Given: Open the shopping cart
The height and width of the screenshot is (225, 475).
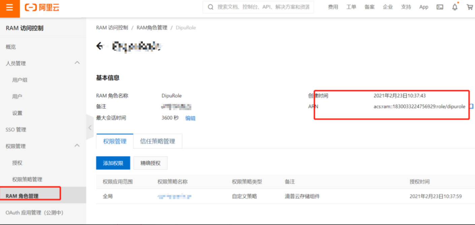Looking at the screenshot, I should pyautogui.click(x=470, y=7).
